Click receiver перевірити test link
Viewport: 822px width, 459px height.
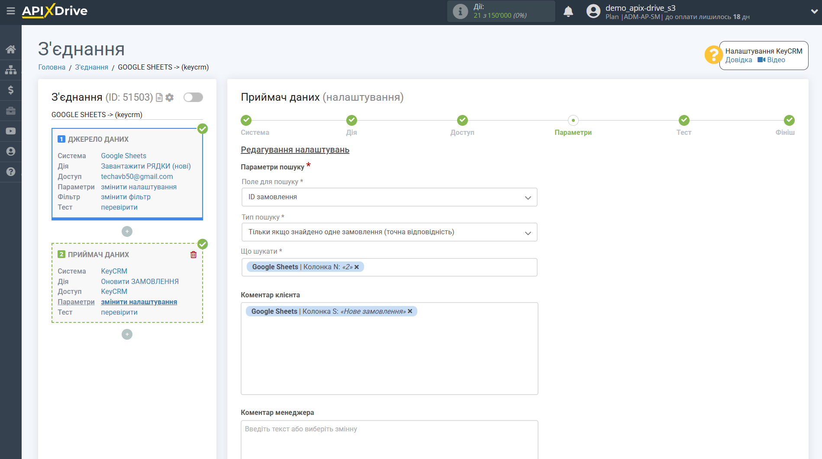119,312
